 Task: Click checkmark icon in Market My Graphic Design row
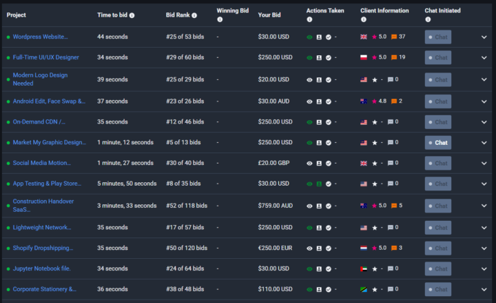[329, 143]
